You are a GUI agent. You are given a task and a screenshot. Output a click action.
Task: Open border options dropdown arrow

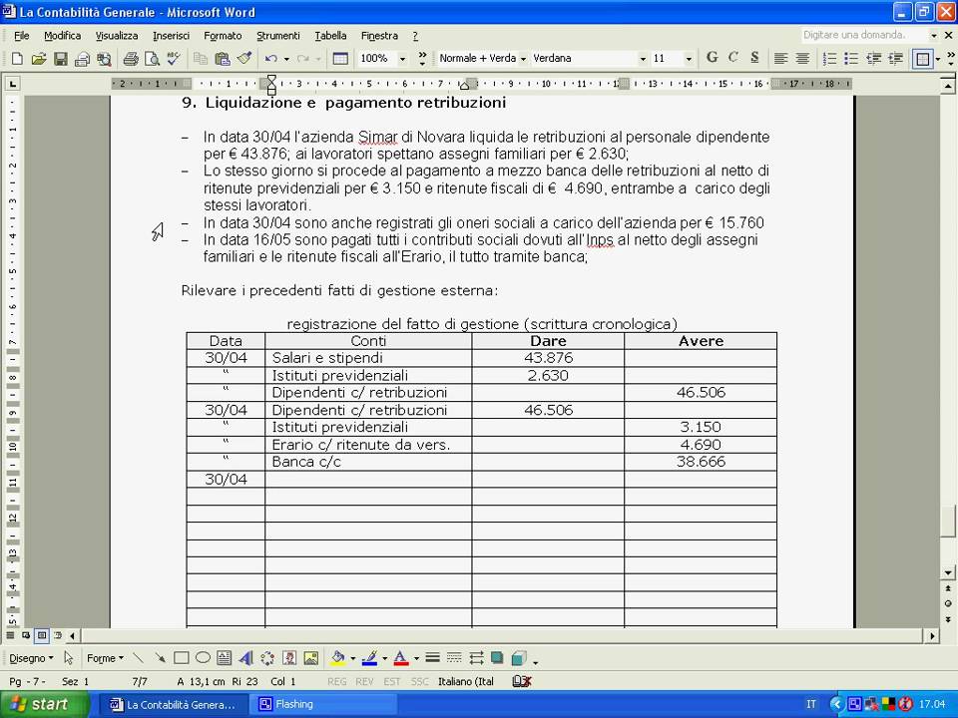tap(938, 59)
